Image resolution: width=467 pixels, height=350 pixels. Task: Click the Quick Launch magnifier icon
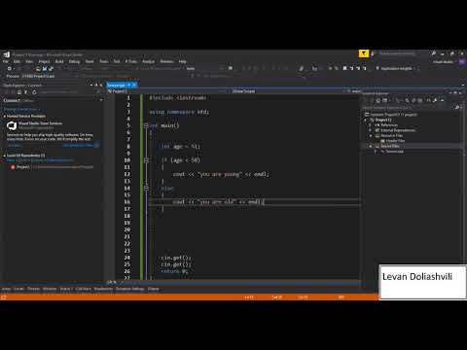point(434,53)
